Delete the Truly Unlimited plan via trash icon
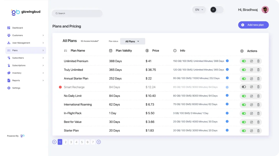The height and width of the screenshot is (156, 279). [258, 70]
